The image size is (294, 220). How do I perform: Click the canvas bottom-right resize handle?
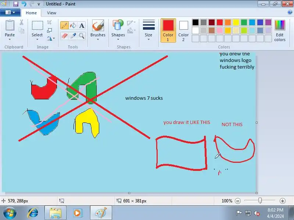[x=257, y=193]
